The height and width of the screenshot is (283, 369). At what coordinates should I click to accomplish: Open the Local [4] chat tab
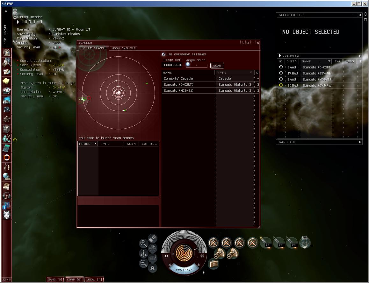click(x=94, y=279)
